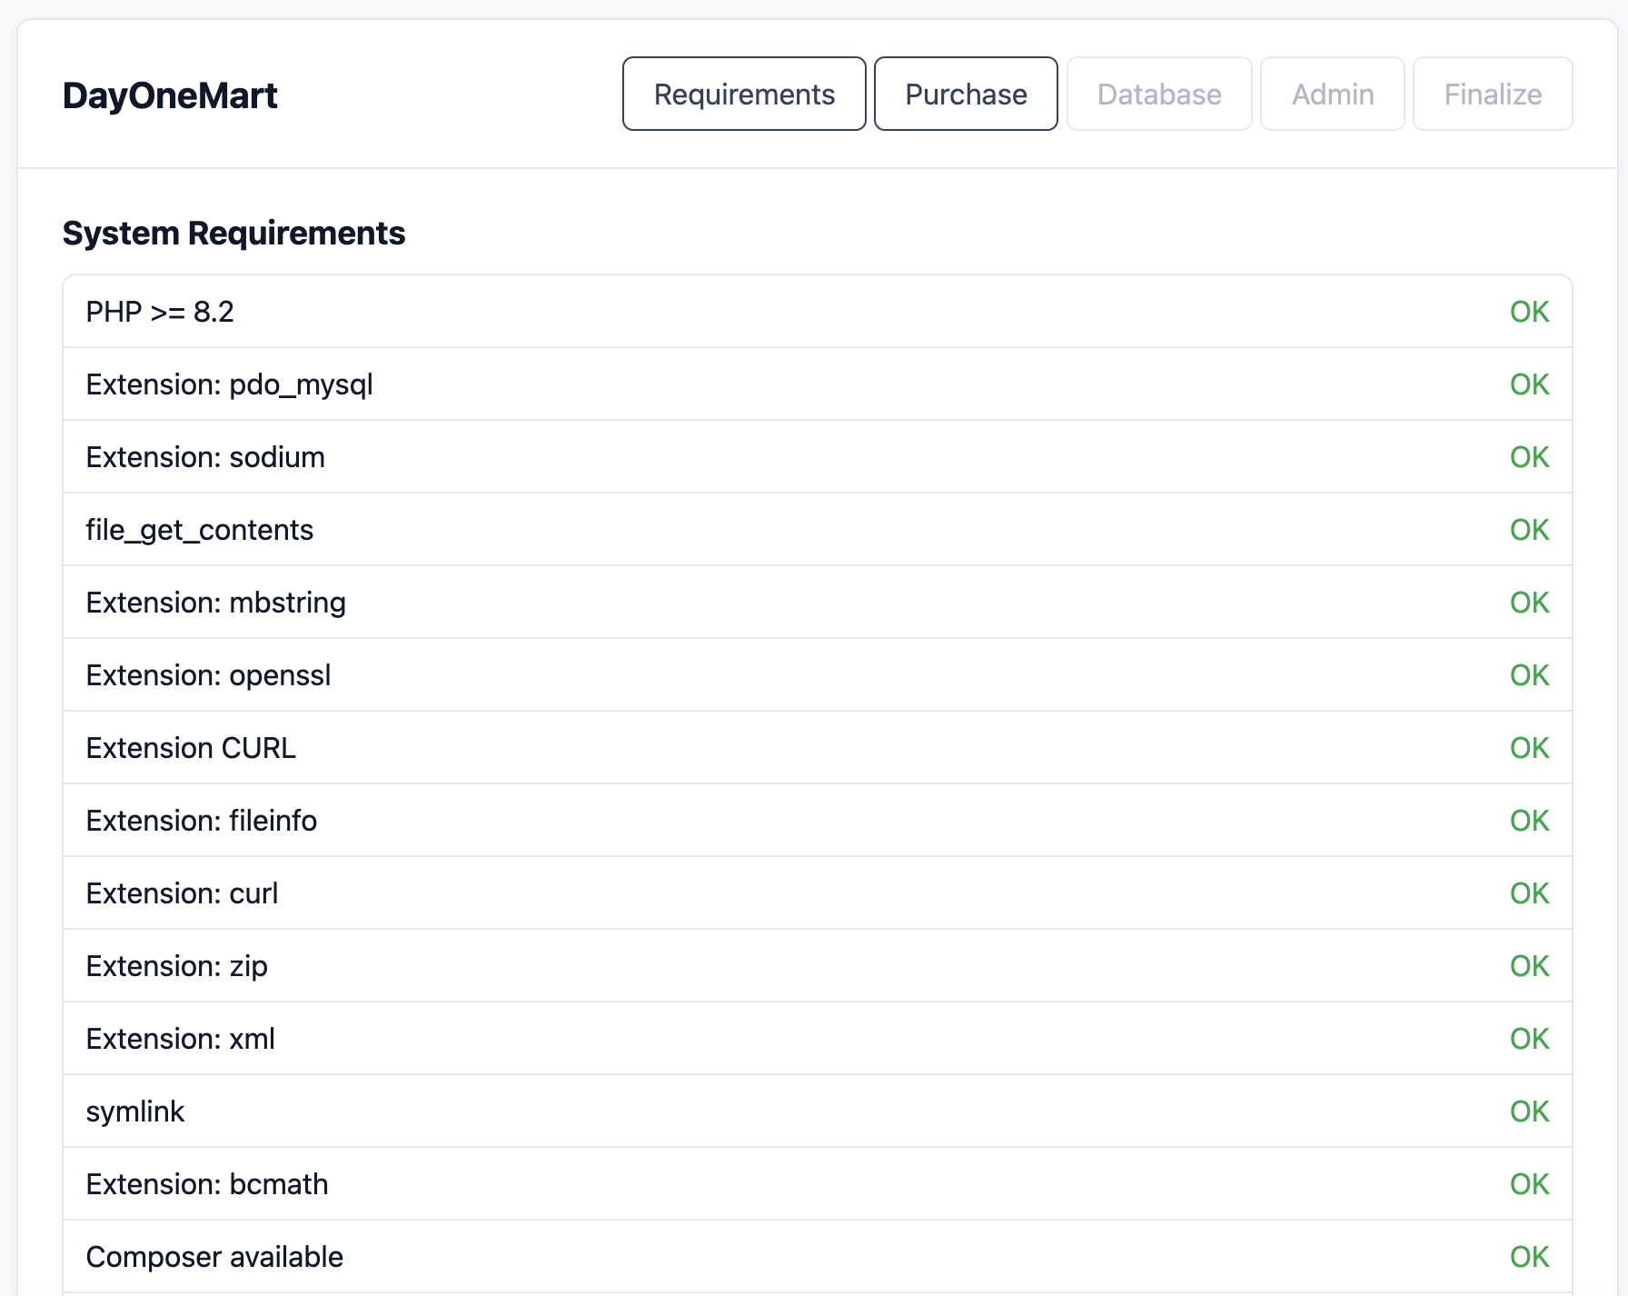Click the OK status for sodium extension
Viewport: 1628px width, 1296px height.
tap(1529, 457)
